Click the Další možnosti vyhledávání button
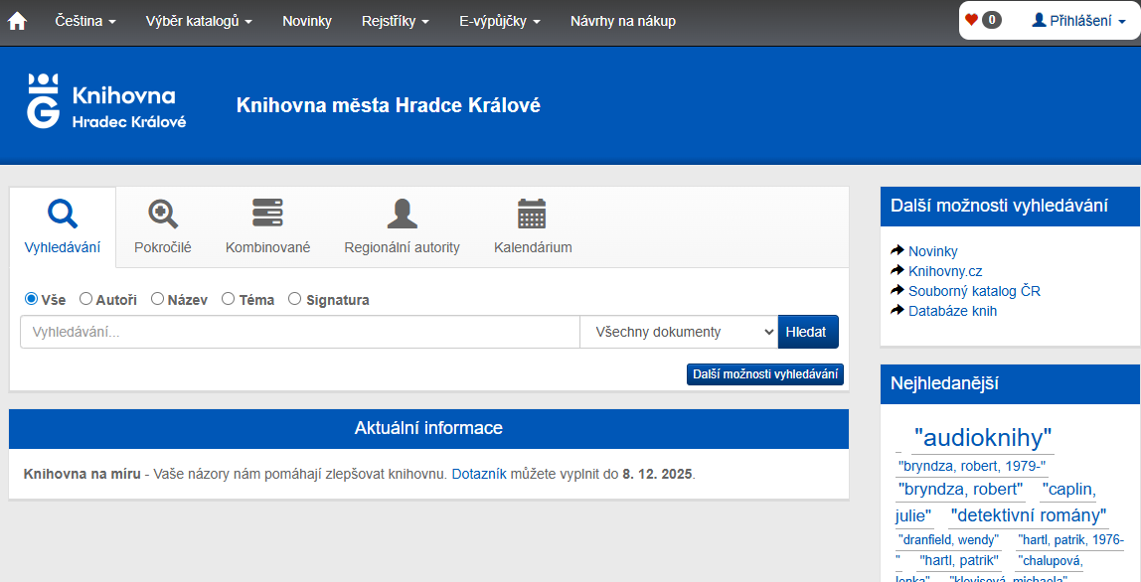1141x582 pixels. pyautogui.click(x=764, y=374)
